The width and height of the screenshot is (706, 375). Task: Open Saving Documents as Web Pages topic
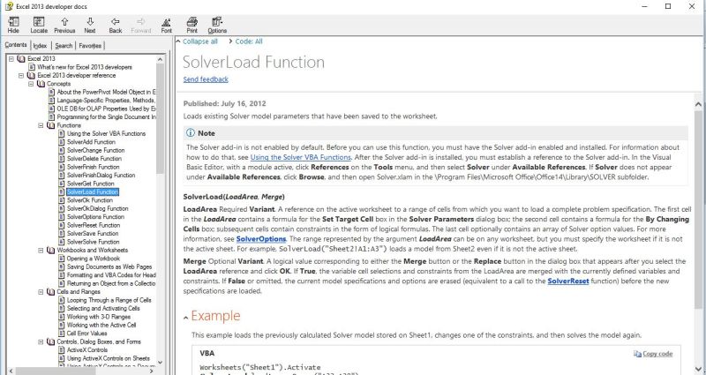click(x=109, y=267)
